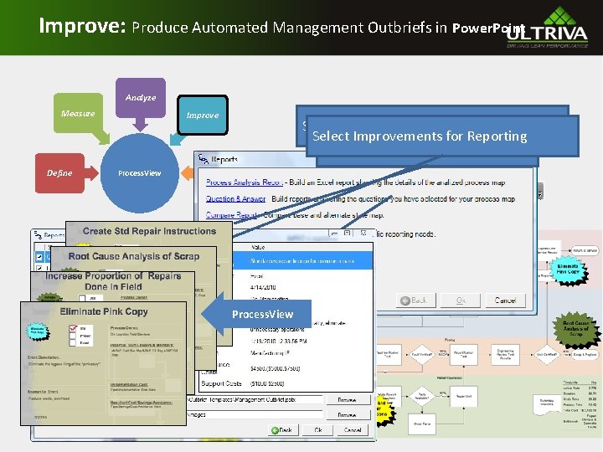Open the Question & Answer report link
The height and width of the screenshot is (452, 603).
235,198
